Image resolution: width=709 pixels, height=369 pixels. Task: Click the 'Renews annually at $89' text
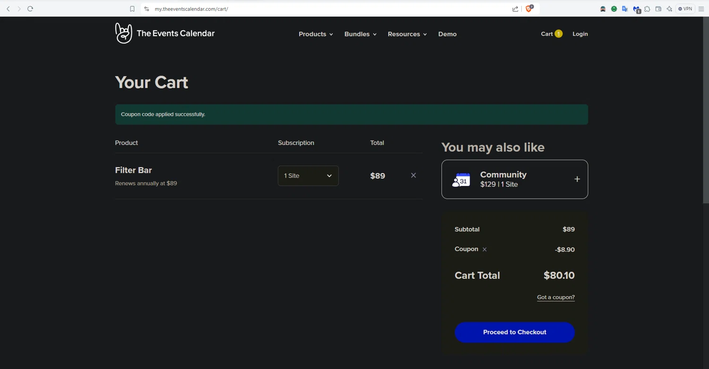(146, 184)
